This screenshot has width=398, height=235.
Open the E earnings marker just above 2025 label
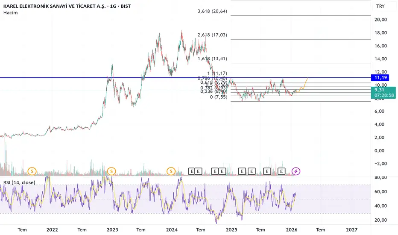(x=242, y=171)
